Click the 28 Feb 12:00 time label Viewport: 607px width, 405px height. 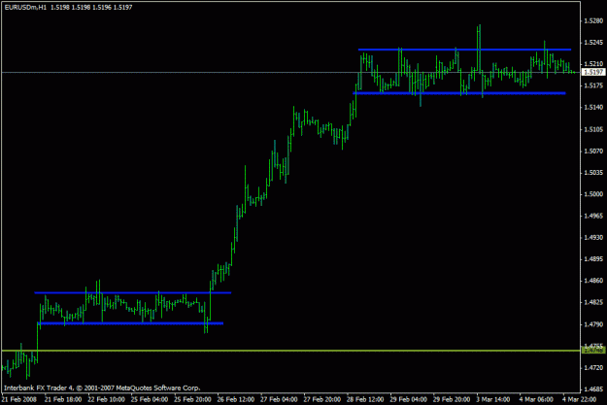point(365,399)
